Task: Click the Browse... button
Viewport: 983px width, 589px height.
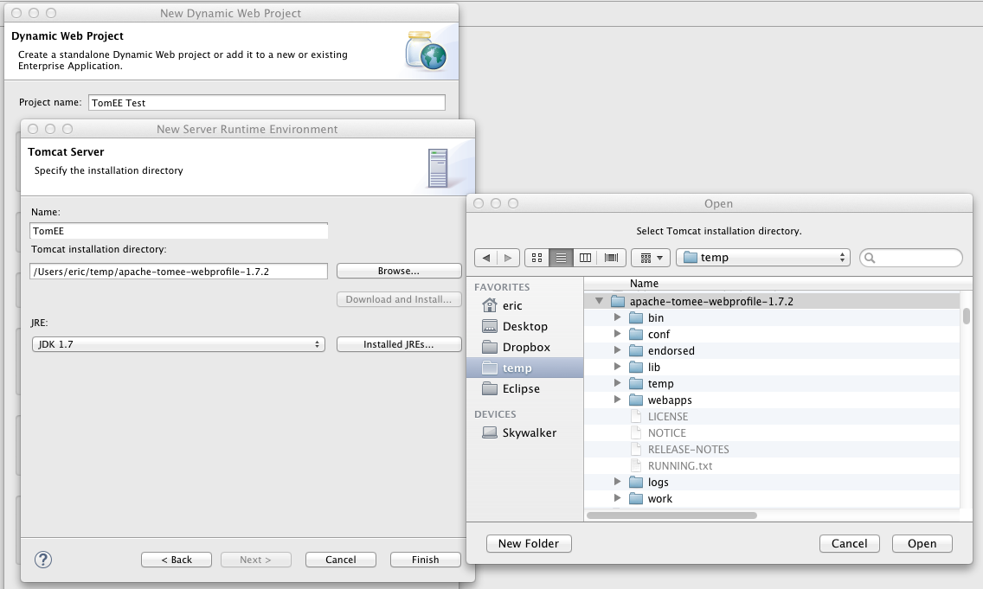Action: coord(399,271)
